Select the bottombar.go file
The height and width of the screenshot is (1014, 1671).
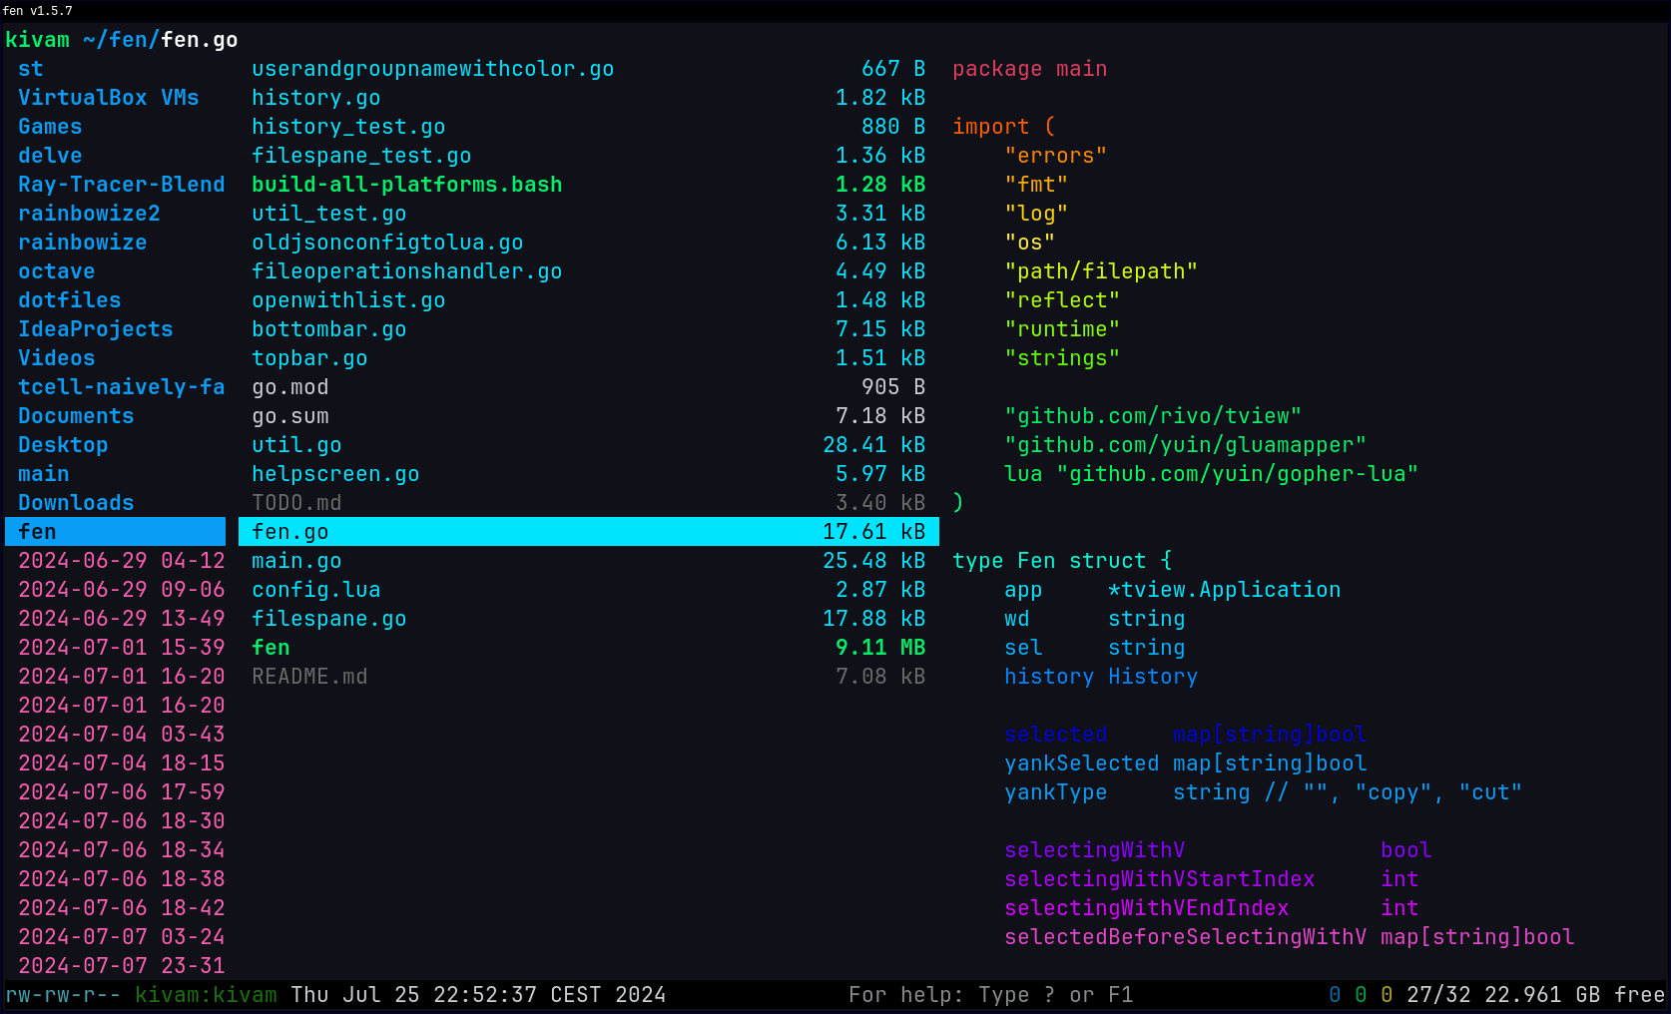pyautogui.click(x=589, y=329)
